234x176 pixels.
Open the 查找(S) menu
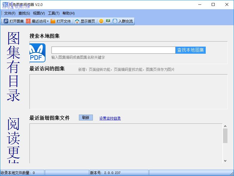pos(24,13)
